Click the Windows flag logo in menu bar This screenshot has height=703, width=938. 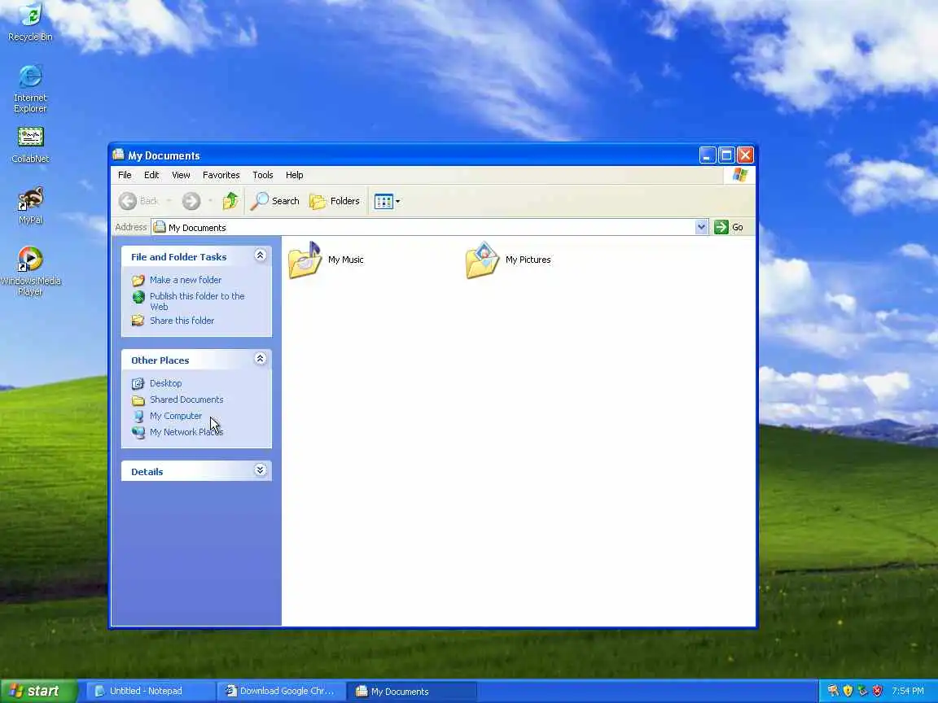(740, 175)
